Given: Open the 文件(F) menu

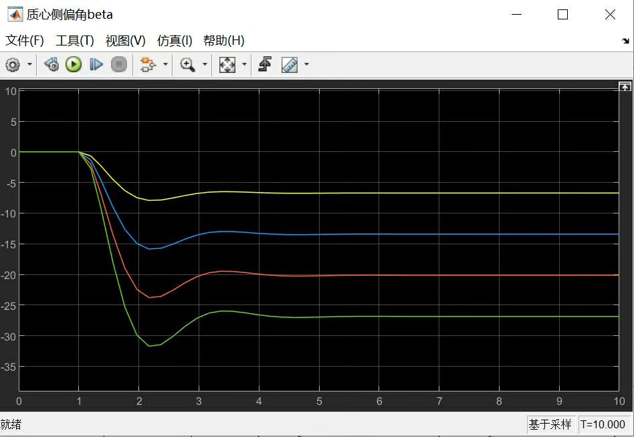Looking at the screenshot, I should (25, 40).
